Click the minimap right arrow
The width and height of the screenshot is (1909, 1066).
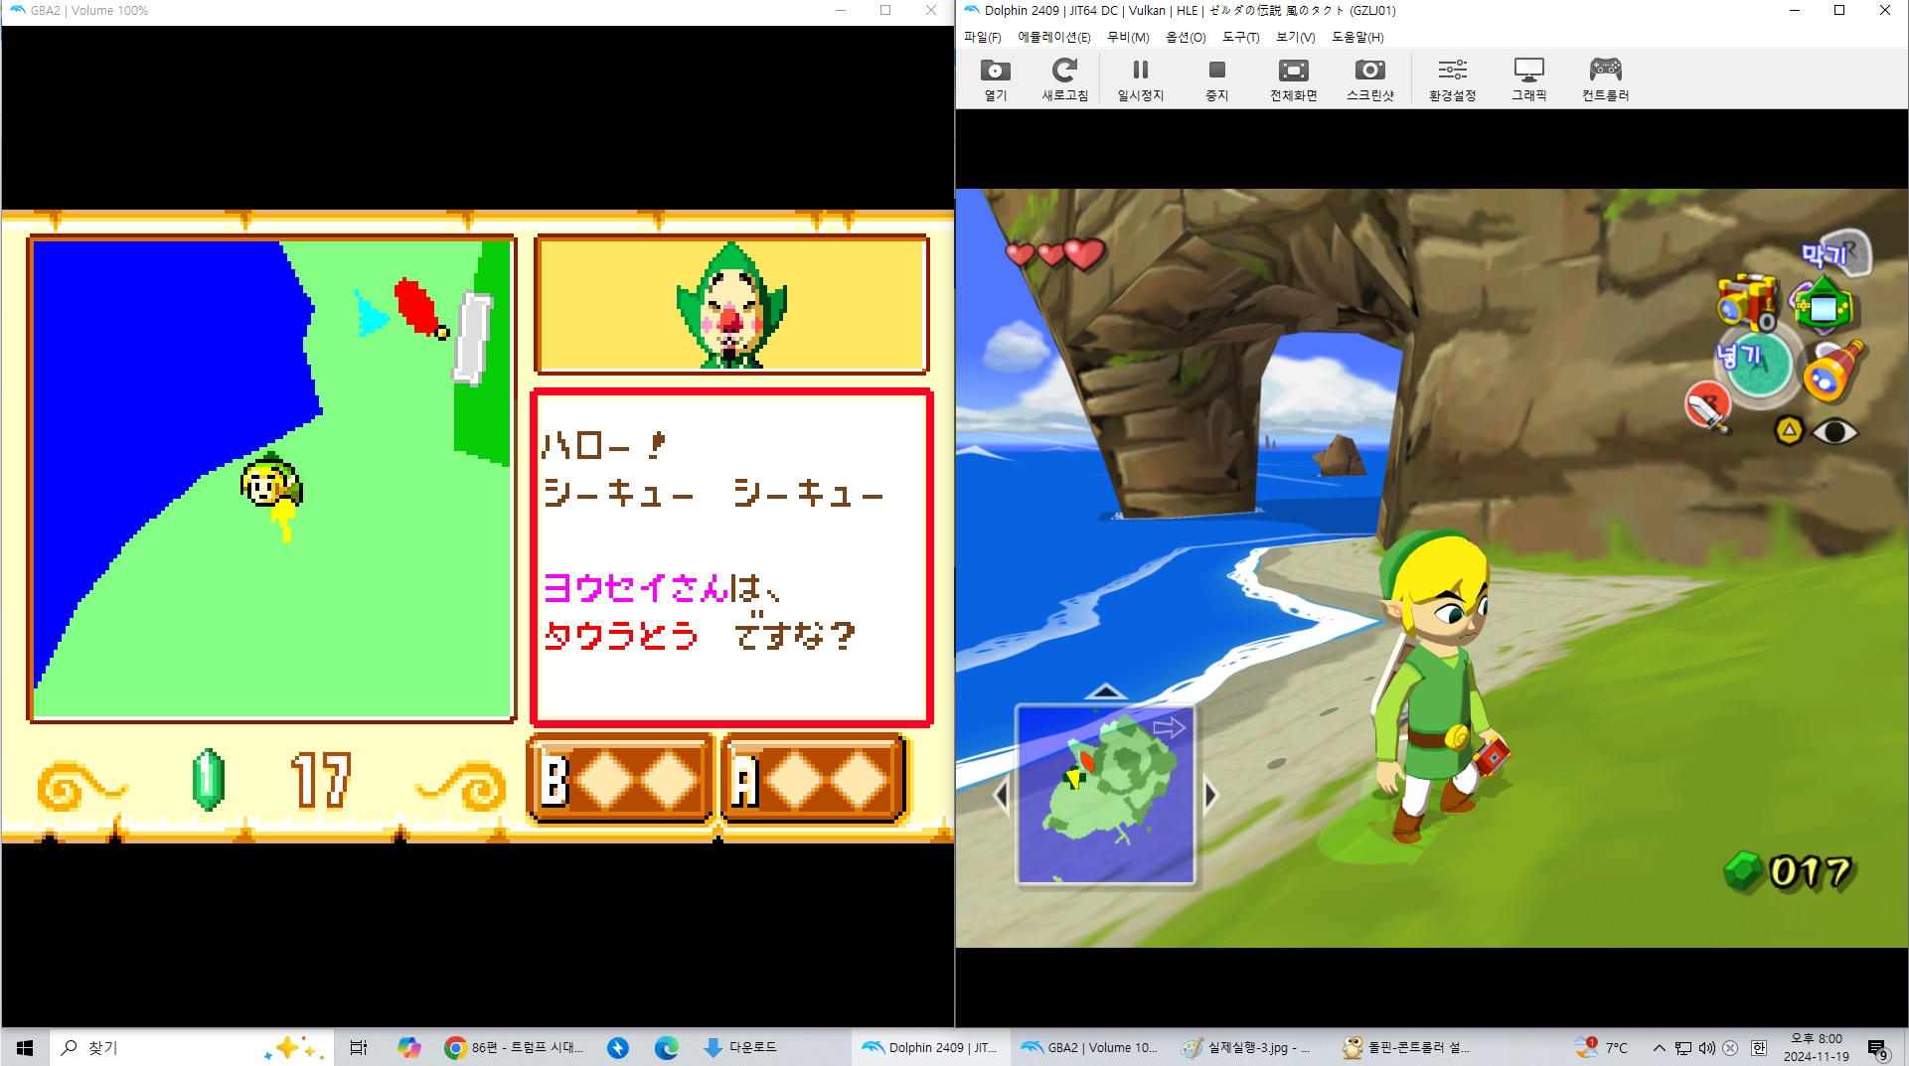pyautogui.click(x=1210, y=795)
